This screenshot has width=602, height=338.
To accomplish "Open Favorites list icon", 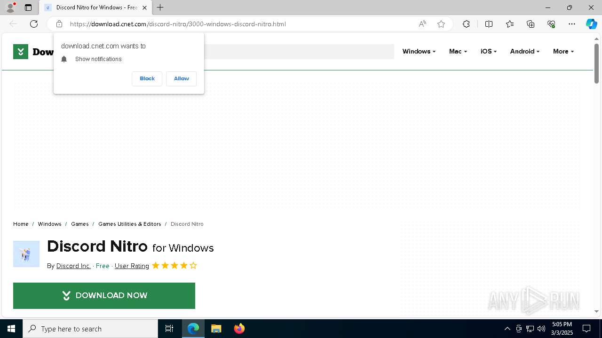I will [510, 24].
